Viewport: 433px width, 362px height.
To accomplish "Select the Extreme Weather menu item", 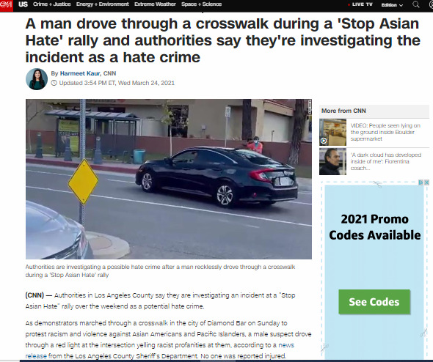I will click(x=155, y=4).
